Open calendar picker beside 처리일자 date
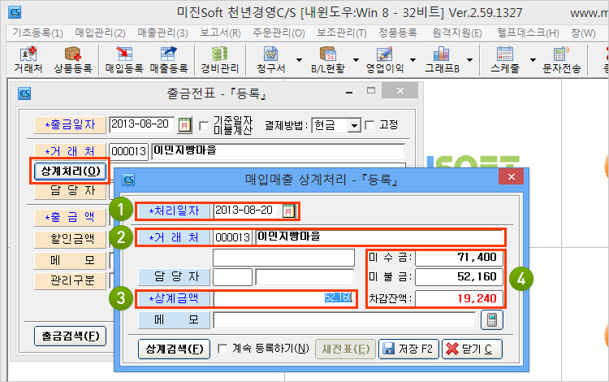Viewport: 609px width, 382px height. click(288, 211)
